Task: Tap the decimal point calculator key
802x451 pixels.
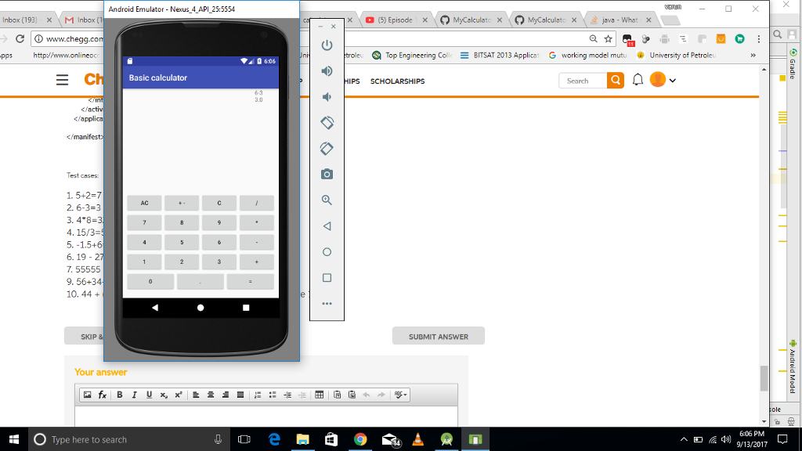Action: click(x=200, y=281)
